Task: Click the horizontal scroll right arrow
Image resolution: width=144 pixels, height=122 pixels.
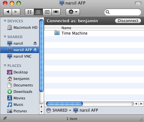Action: click(x=141, y=104)
